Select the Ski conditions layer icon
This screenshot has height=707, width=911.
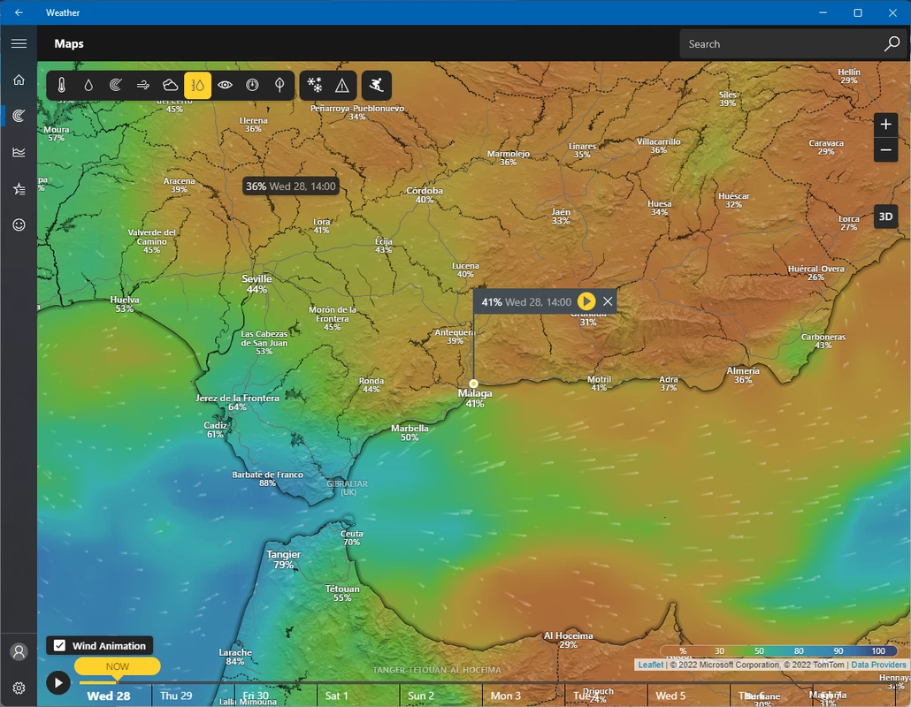(x=377, y=86)
